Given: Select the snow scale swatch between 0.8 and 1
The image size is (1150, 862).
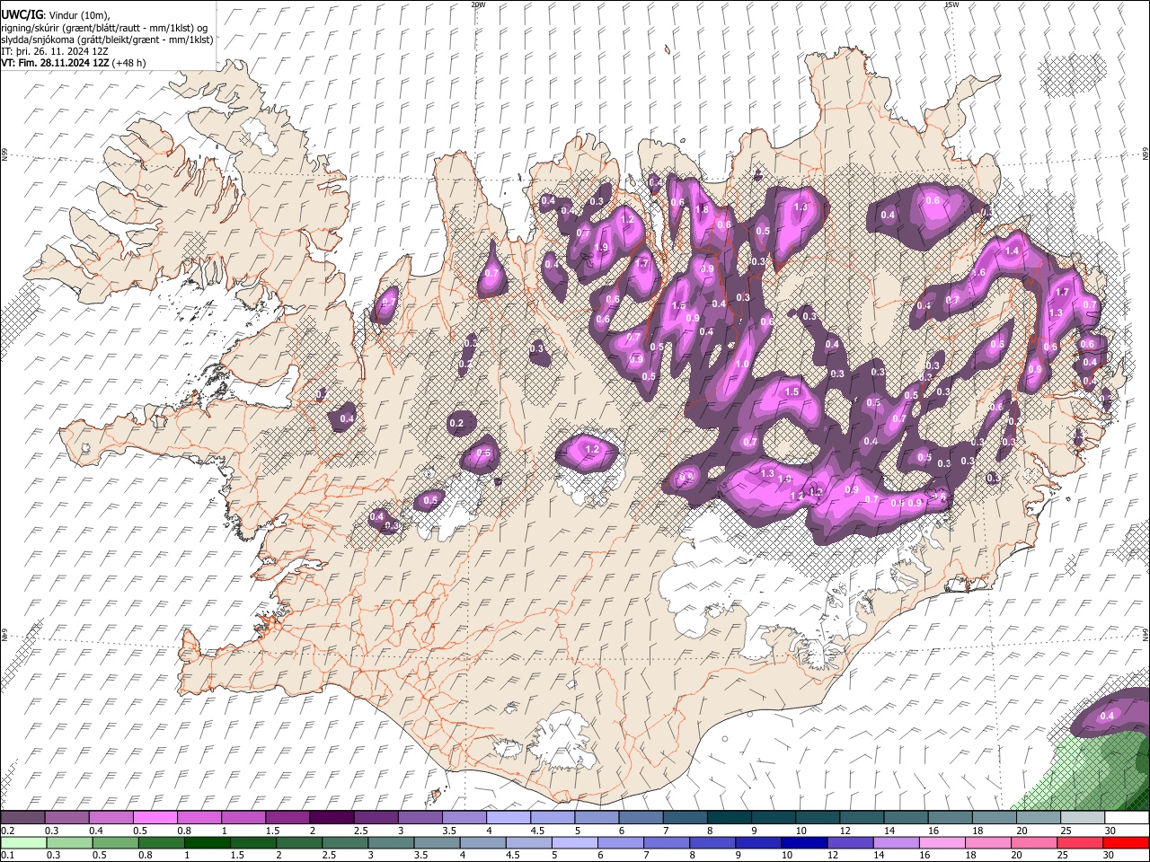Looking at the screenshot, I should (x=199, y=818).
